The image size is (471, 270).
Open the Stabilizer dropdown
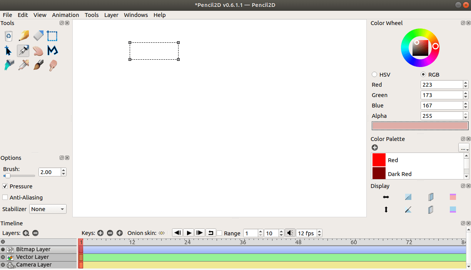click(47, 209)
